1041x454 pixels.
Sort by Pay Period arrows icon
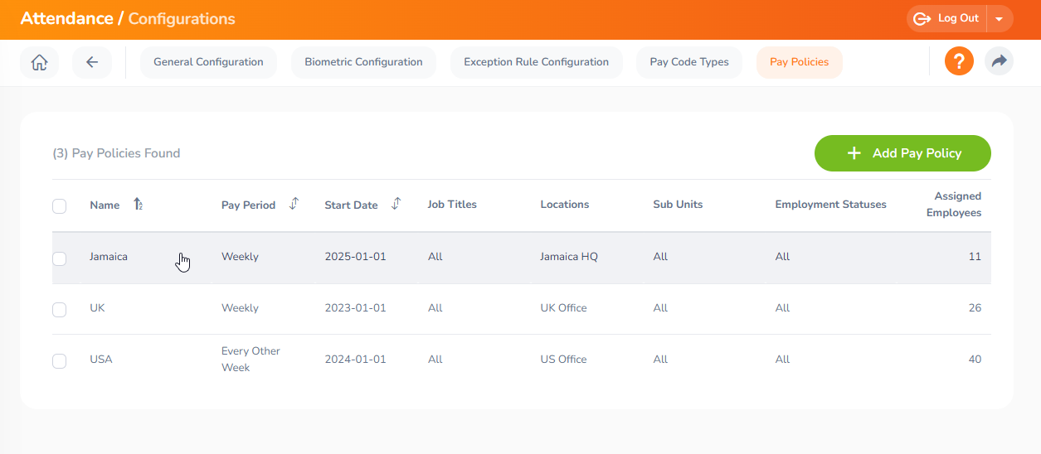tap(294, 204)
